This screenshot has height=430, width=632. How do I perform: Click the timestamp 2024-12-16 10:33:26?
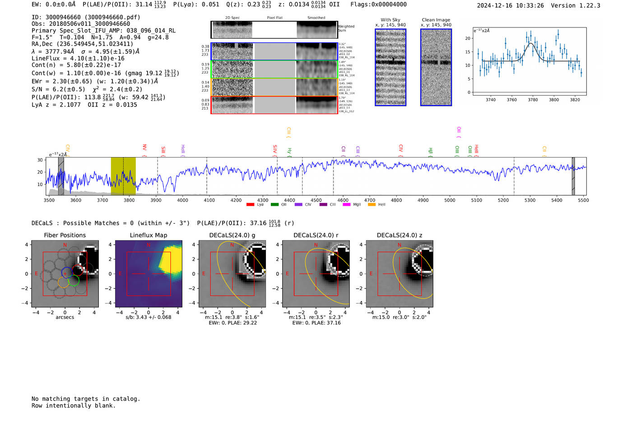[511, 5]
